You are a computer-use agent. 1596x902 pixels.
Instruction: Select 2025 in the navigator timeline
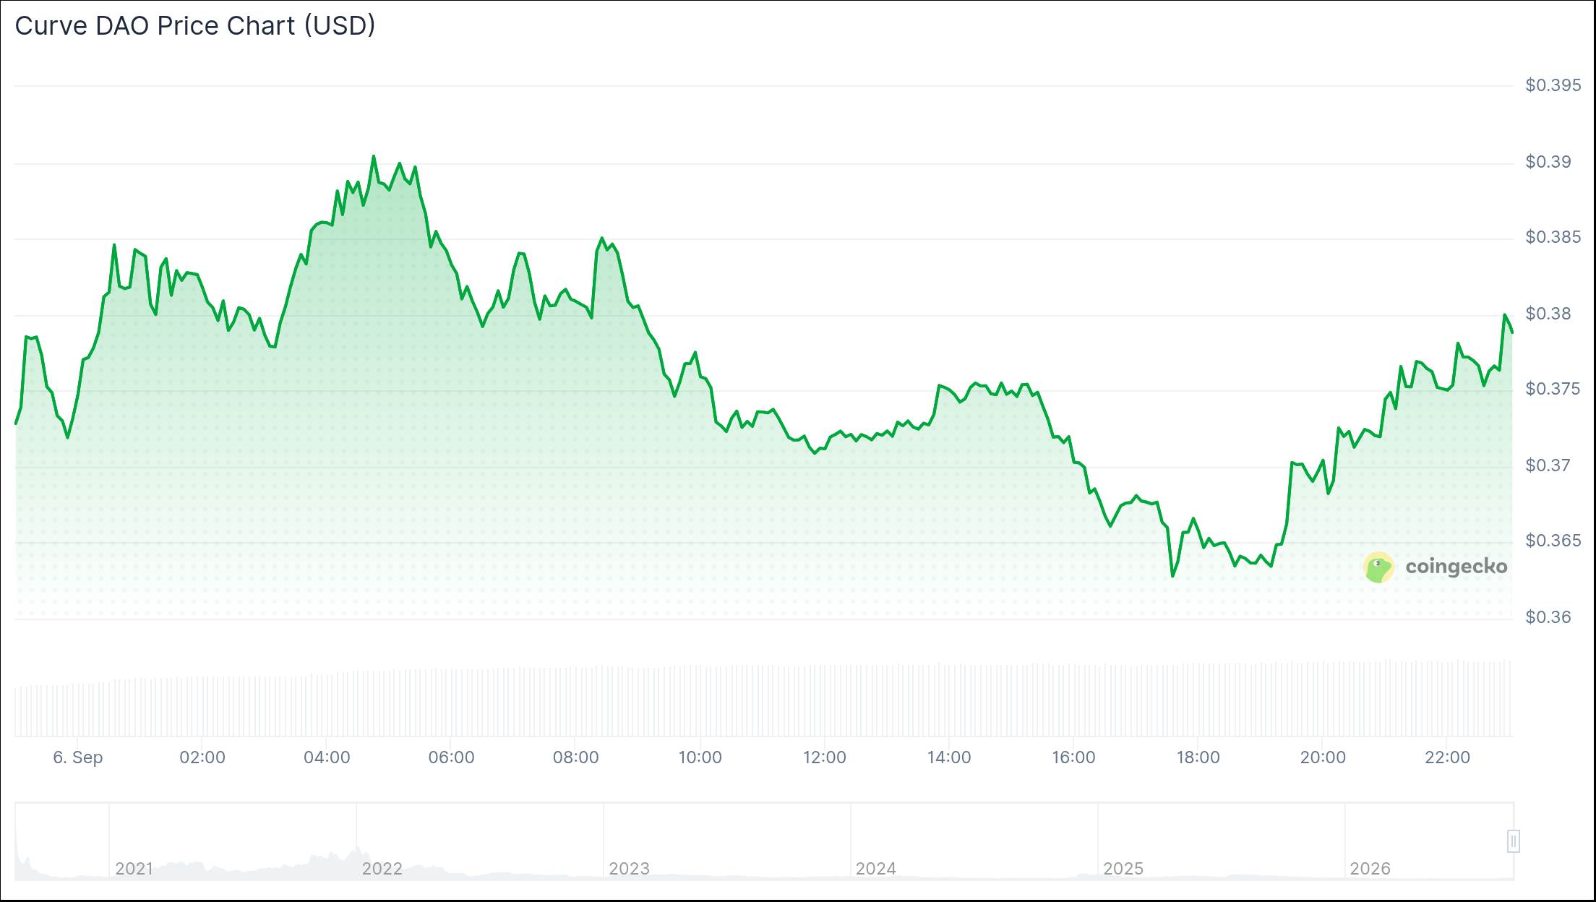click(x=1123, y=869)
